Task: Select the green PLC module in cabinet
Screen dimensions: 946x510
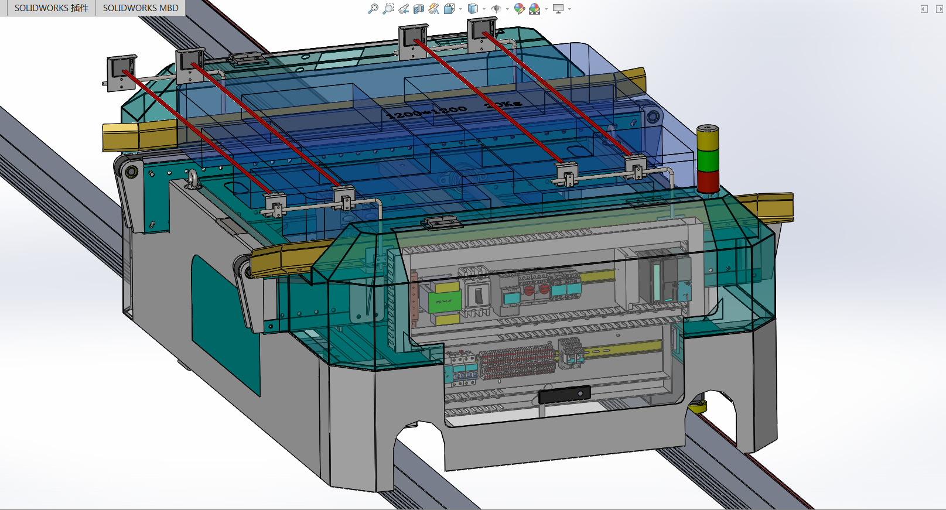Action: point(445,304)
